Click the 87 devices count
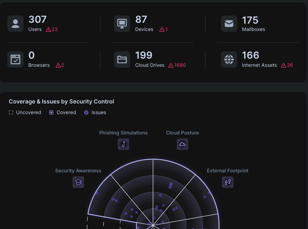308x229 pixels. pyautogui.click(x=141, y=20)
